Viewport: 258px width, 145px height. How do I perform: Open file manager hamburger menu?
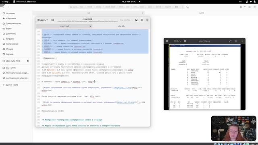point(250,7)
